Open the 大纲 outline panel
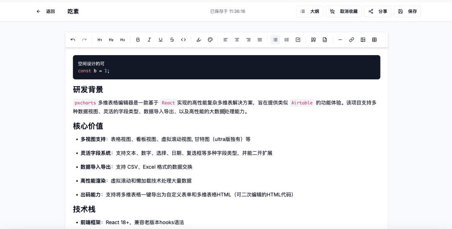The image size is (452, 229). point(310,12)
